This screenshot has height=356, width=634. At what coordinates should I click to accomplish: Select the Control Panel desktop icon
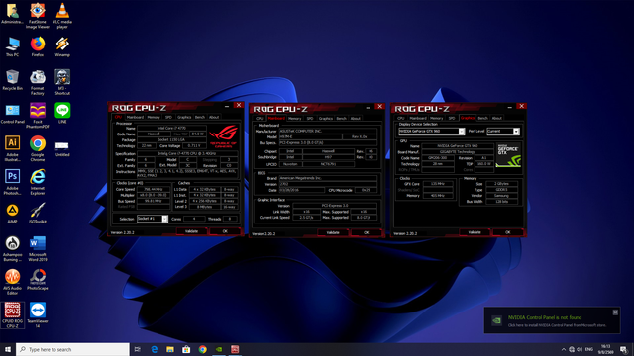coord(12,113)
